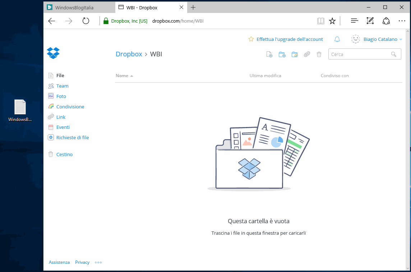
Task: Click the Richieste di file plus icon
Action: (51, 137)
